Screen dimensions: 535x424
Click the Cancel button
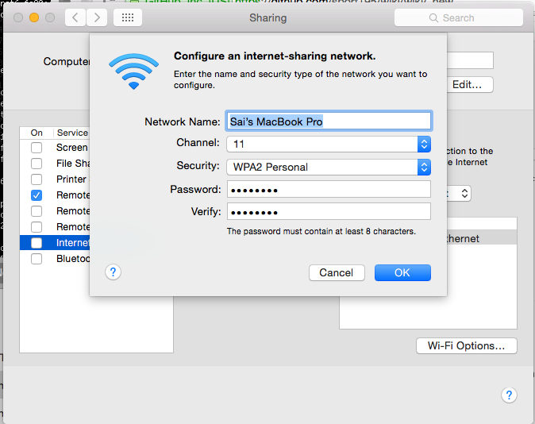point(337,273)
